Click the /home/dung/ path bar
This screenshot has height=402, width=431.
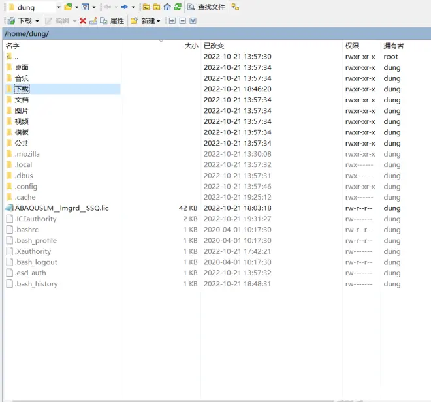[217, 33]
